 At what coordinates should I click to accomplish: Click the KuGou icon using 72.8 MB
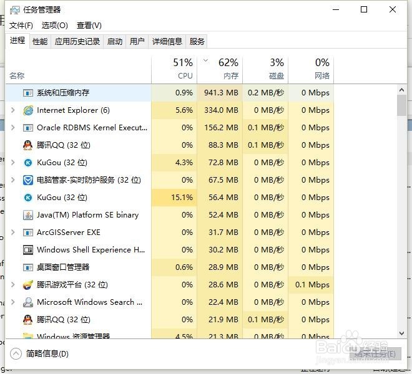click(28, 163)
